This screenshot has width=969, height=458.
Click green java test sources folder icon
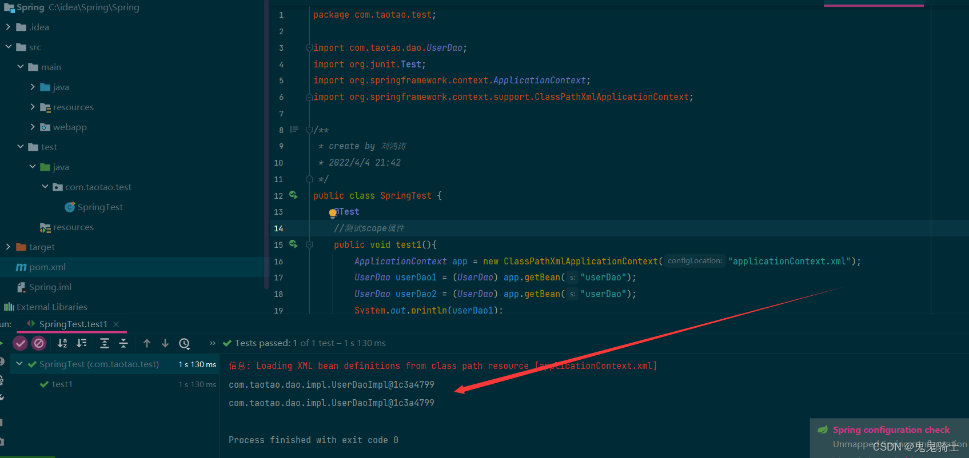(45, 167)
